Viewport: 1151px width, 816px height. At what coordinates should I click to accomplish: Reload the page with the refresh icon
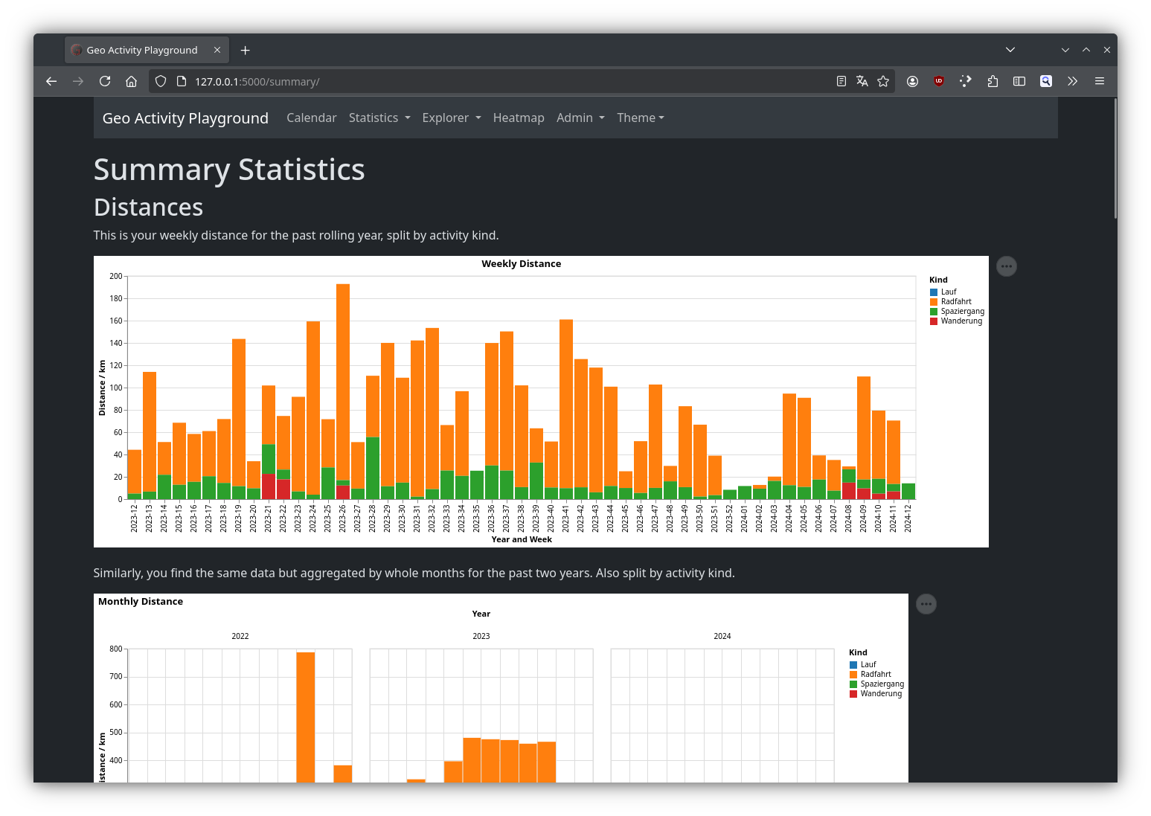[105, 81]
